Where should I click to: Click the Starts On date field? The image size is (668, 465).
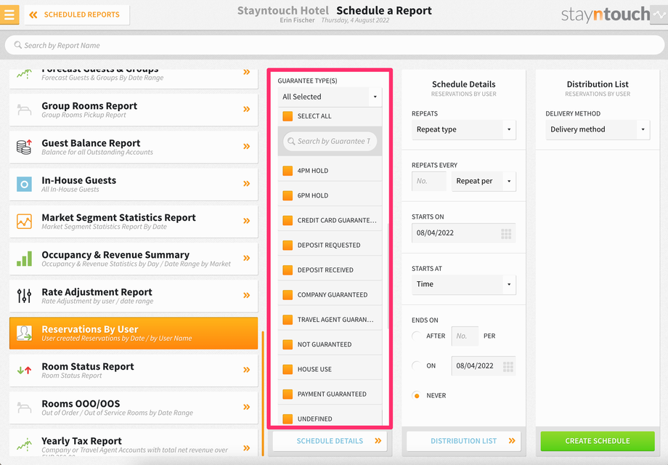click(463, 233)
